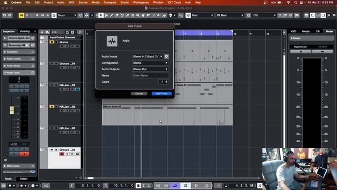The image size is (337, 190).
Task: Select the Mute X tool
Action: click(133, 15)
